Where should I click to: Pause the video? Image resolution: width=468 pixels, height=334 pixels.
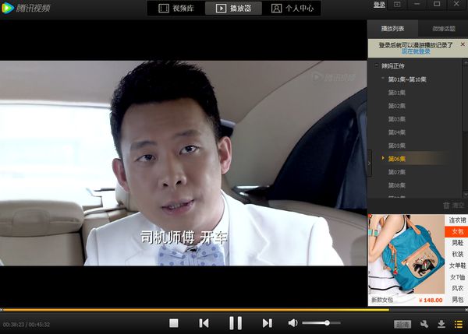click(x=236, y=323)
